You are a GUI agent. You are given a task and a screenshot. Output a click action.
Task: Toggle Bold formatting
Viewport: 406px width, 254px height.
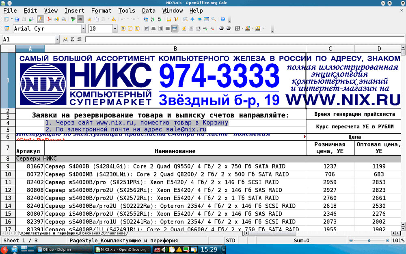point(123,28)
